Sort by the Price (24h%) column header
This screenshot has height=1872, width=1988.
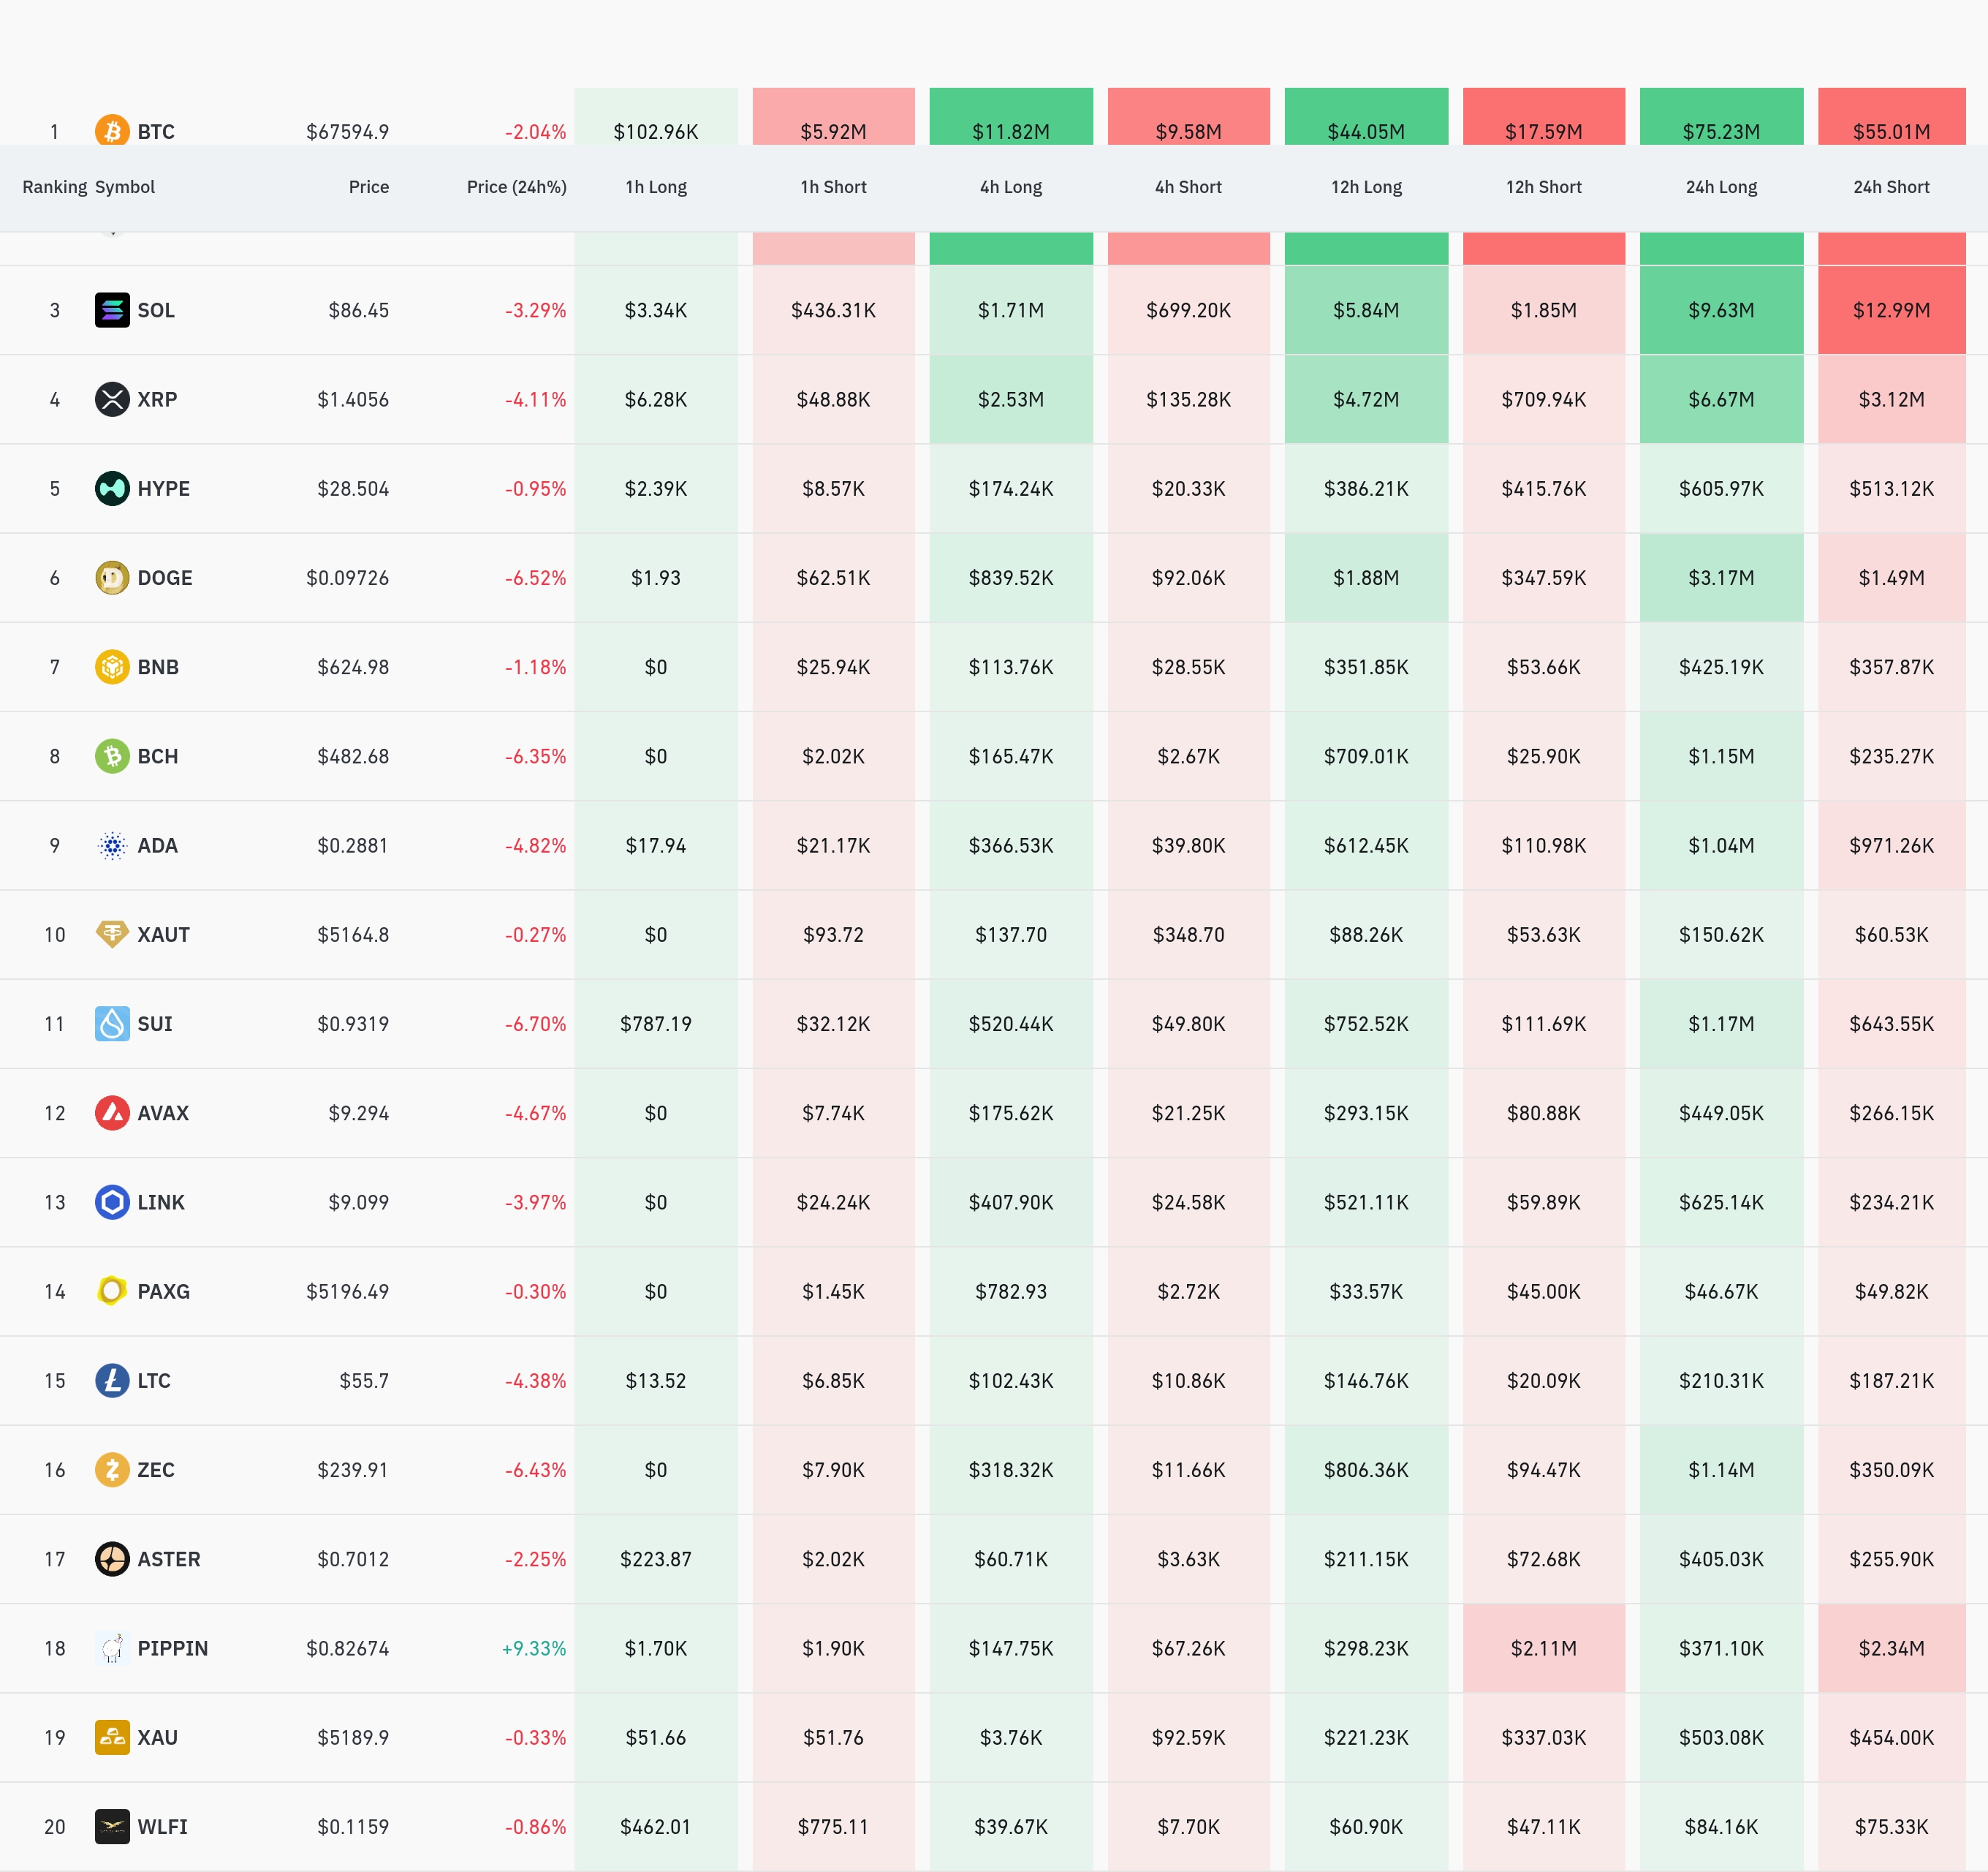(516, 187)
